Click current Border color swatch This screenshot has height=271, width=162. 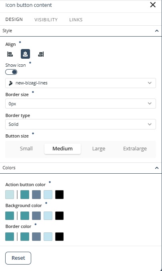coord(10,236)
